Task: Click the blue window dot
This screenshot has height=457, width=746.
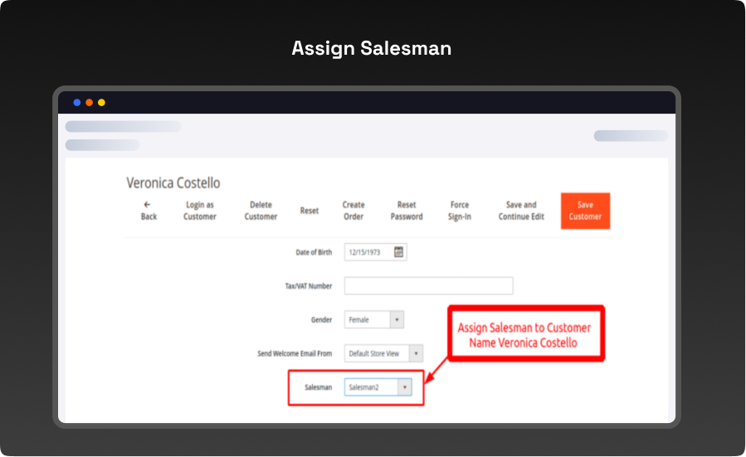Action: coord(77,103)
